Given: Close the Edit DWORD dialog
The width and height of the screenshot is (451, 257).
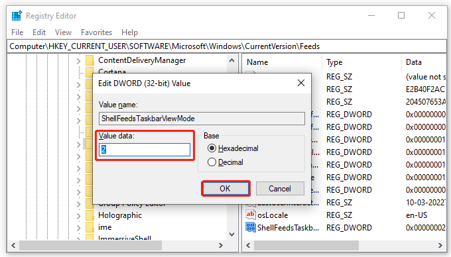Looking at the screenshot, I should (x=301, y=83).
